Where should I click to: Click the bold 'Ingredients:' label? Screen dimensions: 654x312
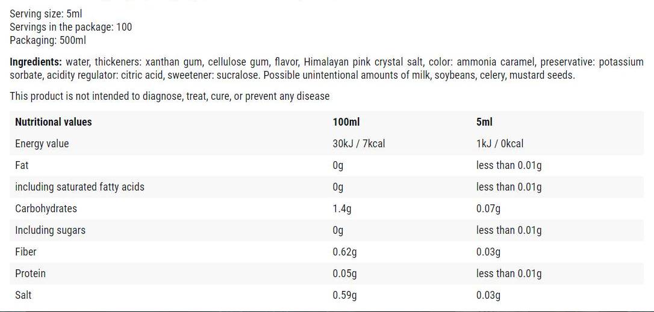[x=36, y=62]
